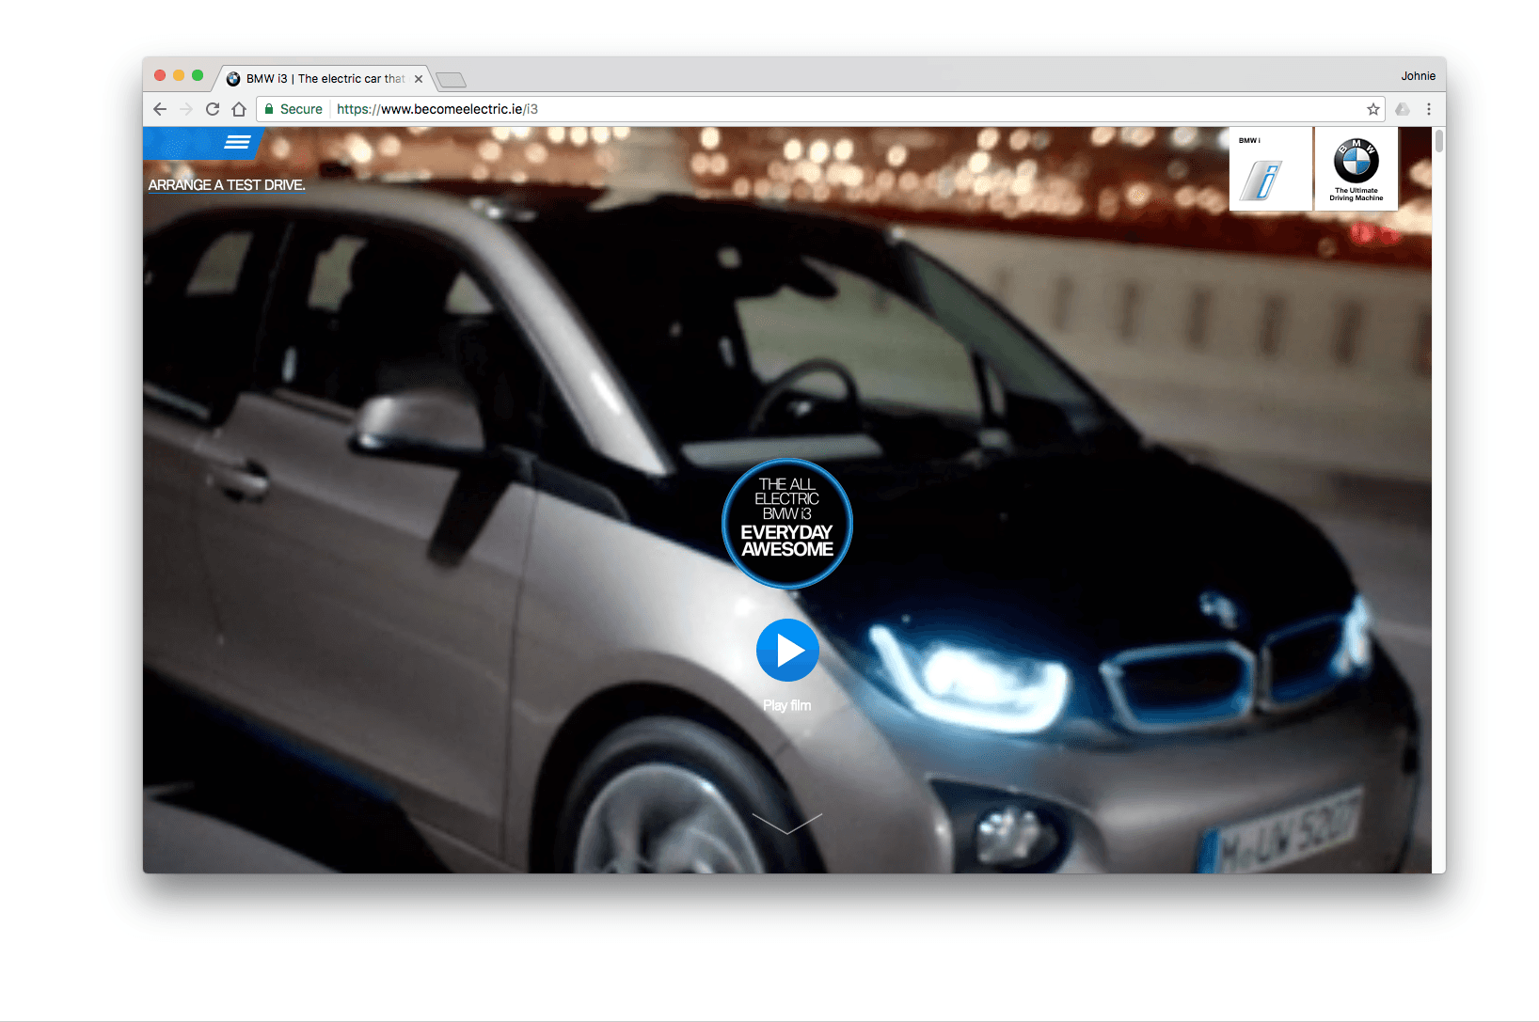1539x1022 pixels.
Task: Close the BMW i3 tab
Action: (419, 79)
